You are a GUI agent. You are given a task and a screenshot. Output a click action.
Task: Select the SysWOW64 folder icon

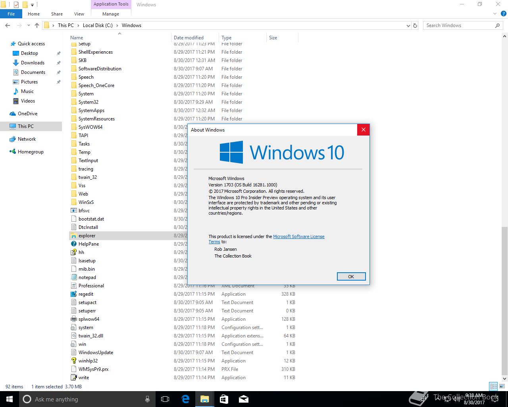[x=73, y=127]
